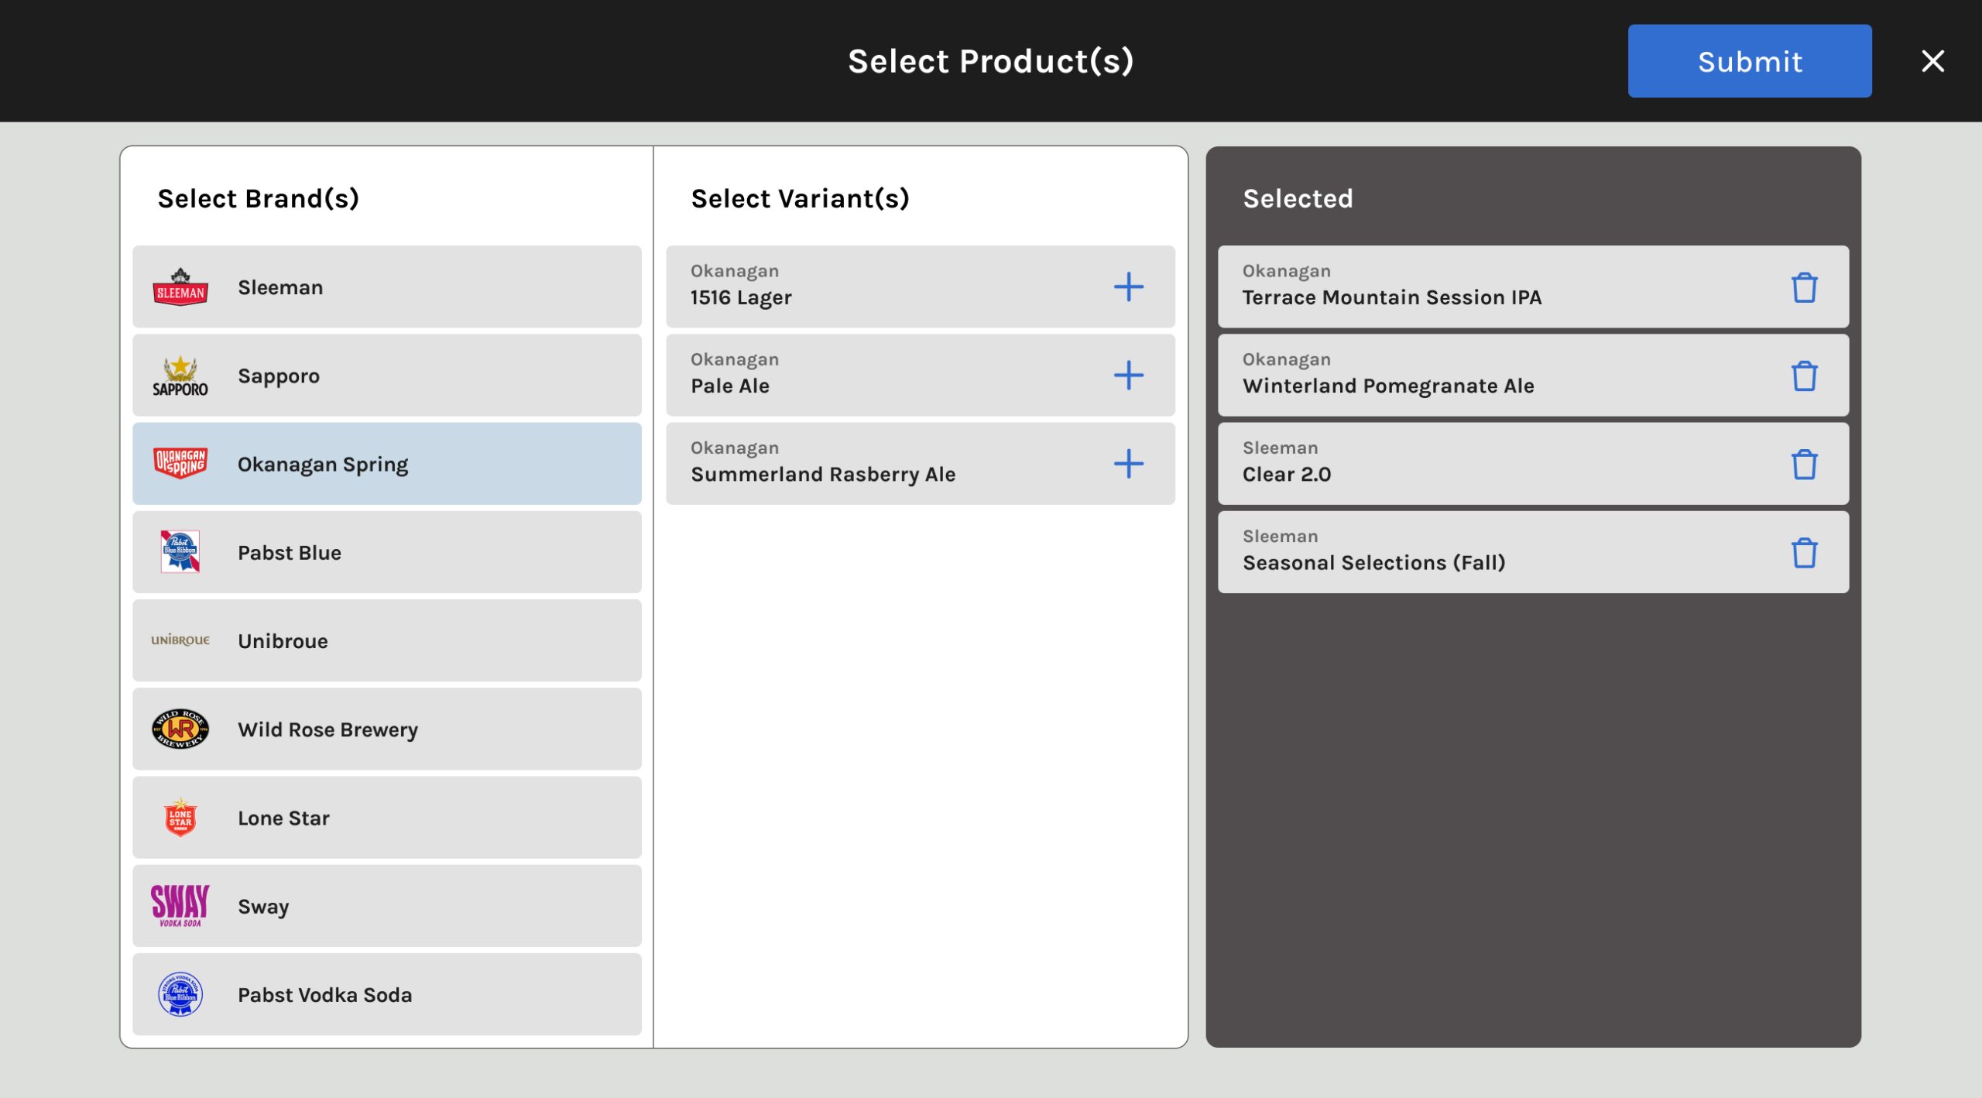This screenshot has width=1982, height=1098.
Task: Select the Okanagan Spring brand name
Action: pyautogui.click(x=323, y=465)
